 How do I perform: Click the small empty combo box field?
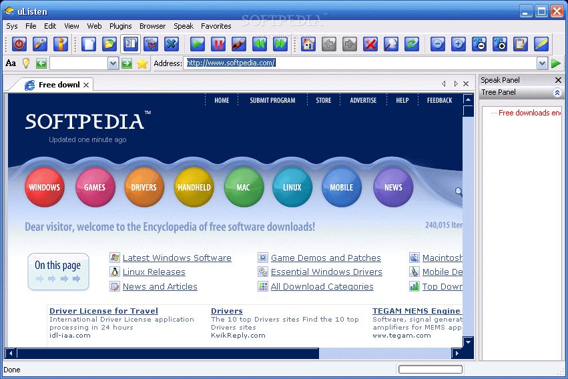(x=79, y=63)
